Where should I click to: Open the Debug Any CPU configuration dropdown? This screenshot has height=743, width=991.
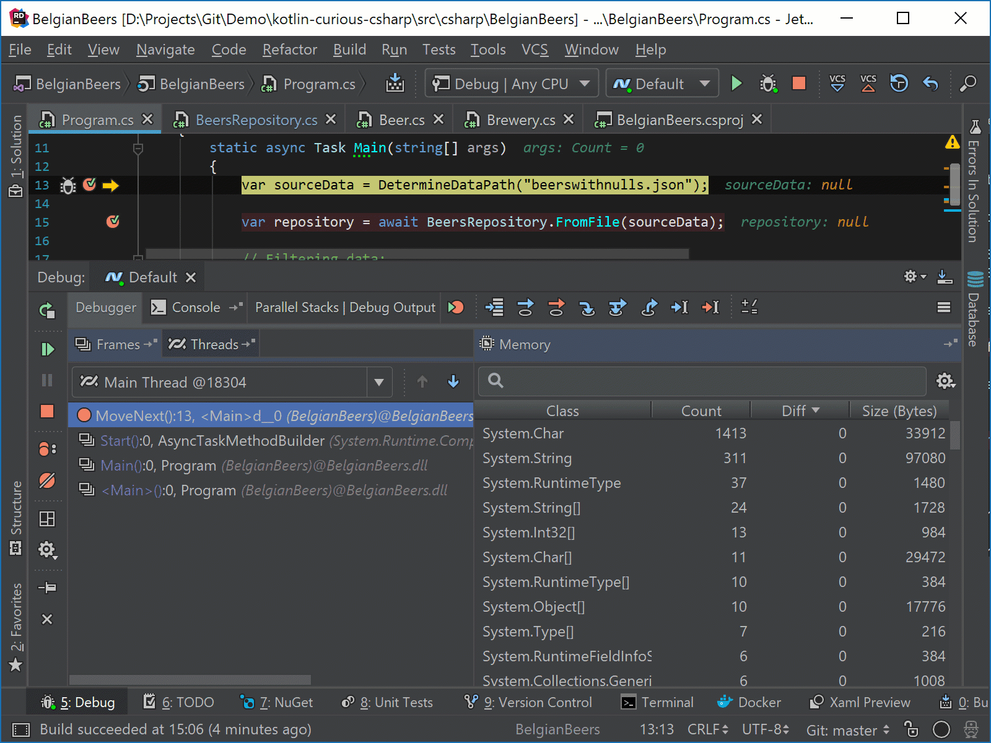coord(583,83)
